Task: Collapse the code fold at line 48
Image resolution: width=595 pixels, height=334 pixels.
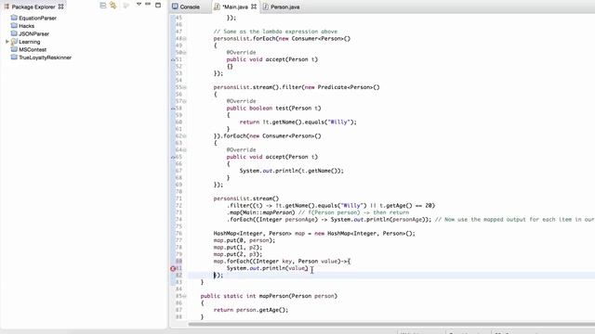Action: point(185,39)
